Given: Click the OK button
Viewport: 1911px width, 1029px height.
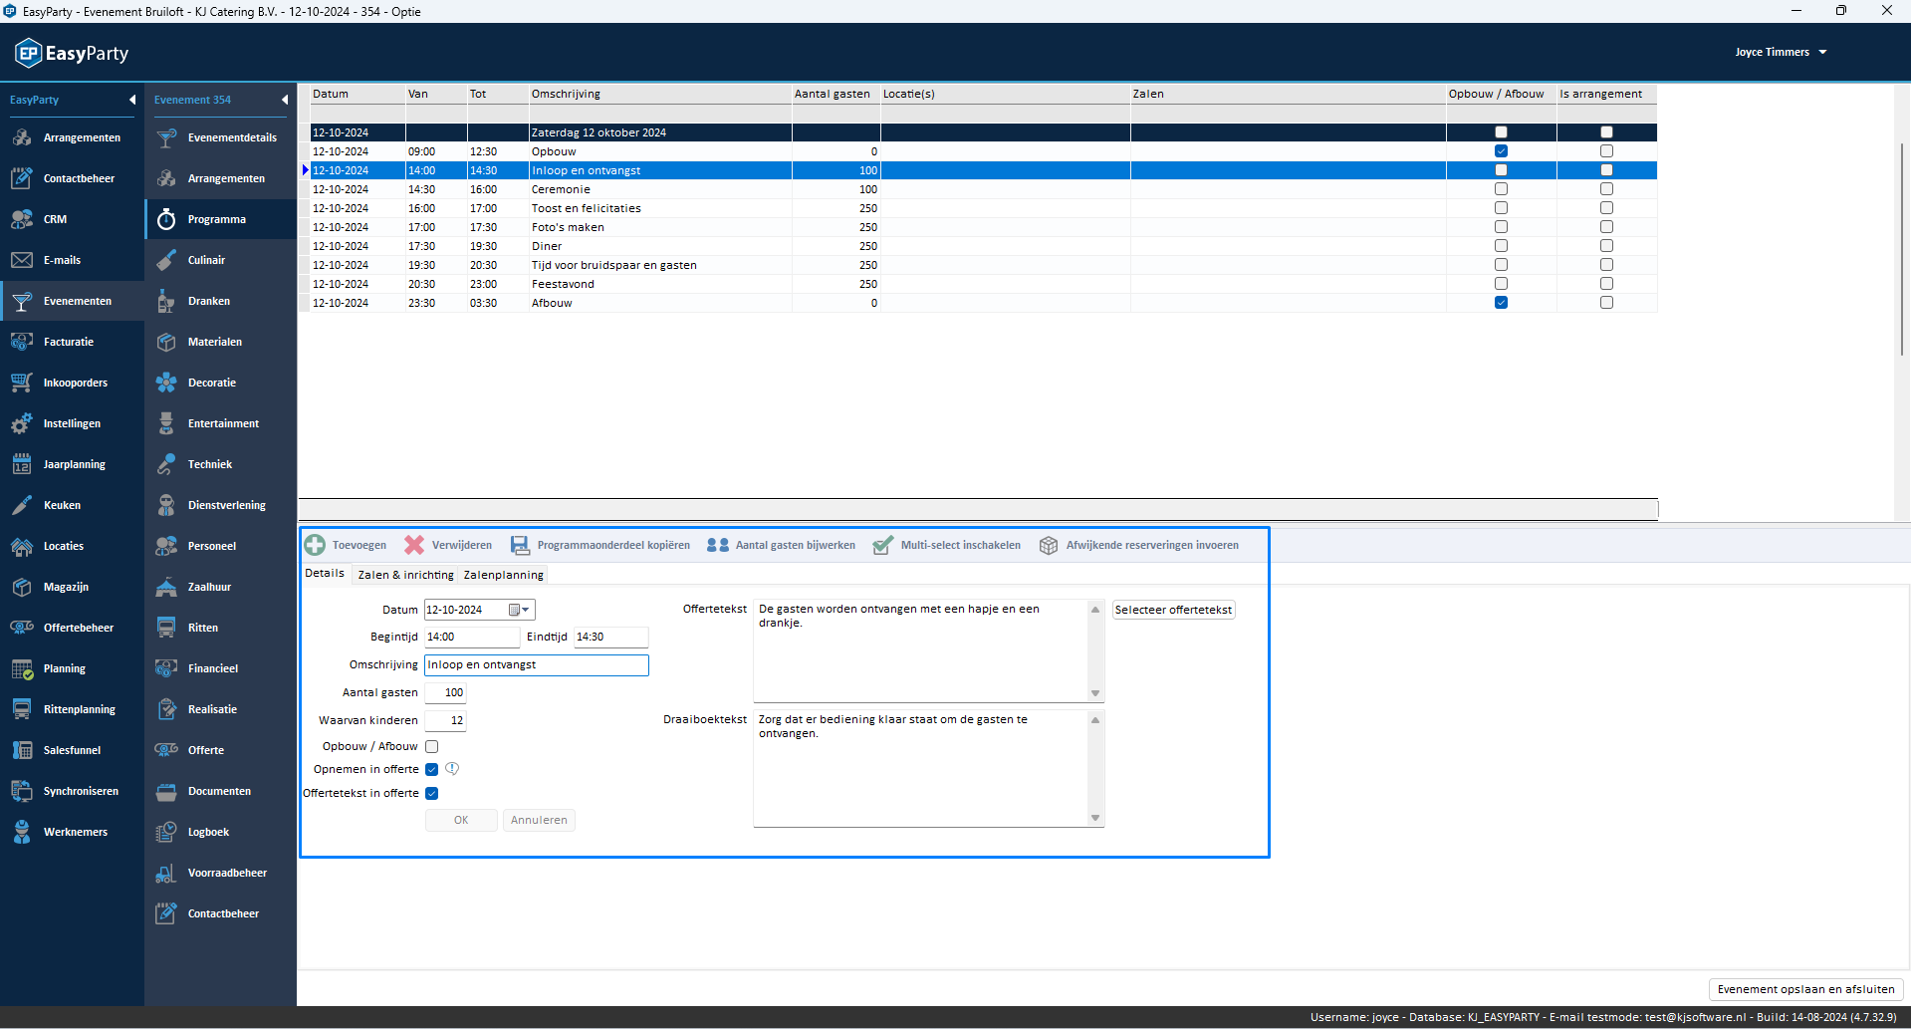Looking at the screenshot, I should pyautogui.click(x=461, y=820).
